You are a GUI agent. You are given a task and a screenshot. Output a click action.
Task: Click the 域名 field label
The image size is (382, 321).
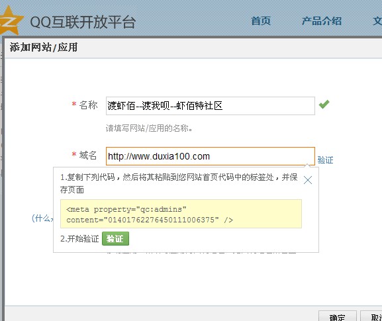point(88,155)
